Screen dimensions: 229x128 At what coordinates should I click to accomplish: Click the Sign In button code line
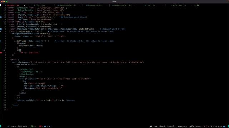[46, 100]
